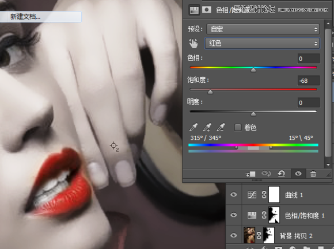Viewport: 334px width, 249px height.
Task: Click the Curves adjustment icon on 曲线 1 layer
Action: [x=252, y=194]
